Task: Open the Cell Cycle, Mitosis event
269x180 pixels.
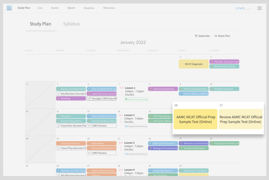Action: [x=160, y=121]
